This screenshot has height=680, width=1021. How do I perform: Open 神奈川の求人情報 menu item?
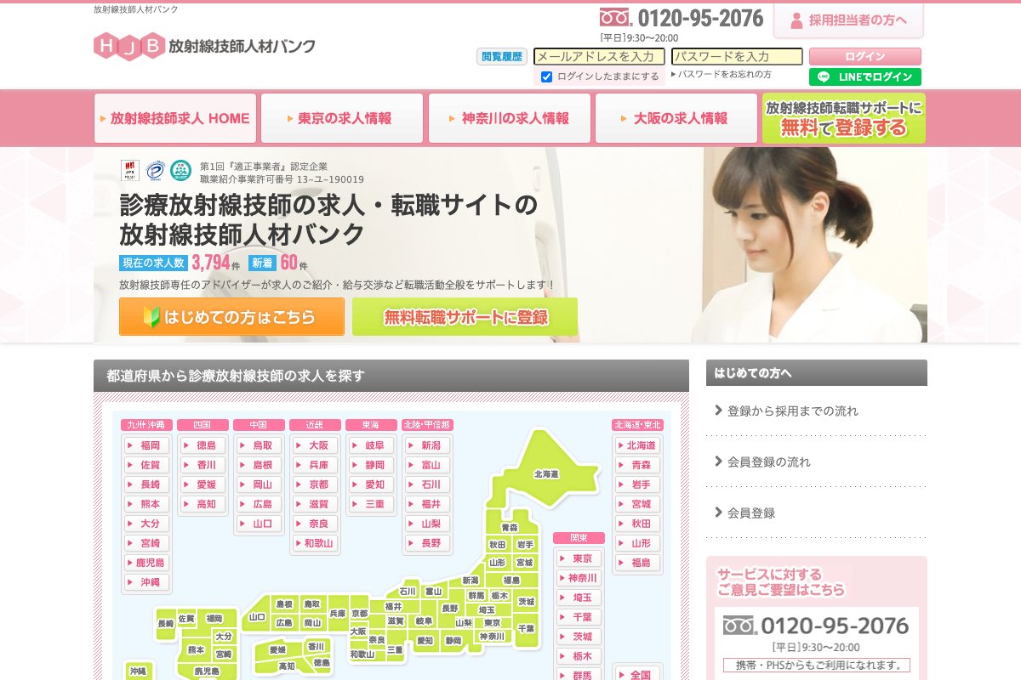(x=509, y=118)
